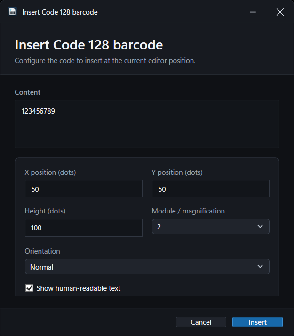The height and width of the screenshot is (336, 294).
Task: Minimize the Insert Code 128 barcode dialog
Action: pos(253,12)
